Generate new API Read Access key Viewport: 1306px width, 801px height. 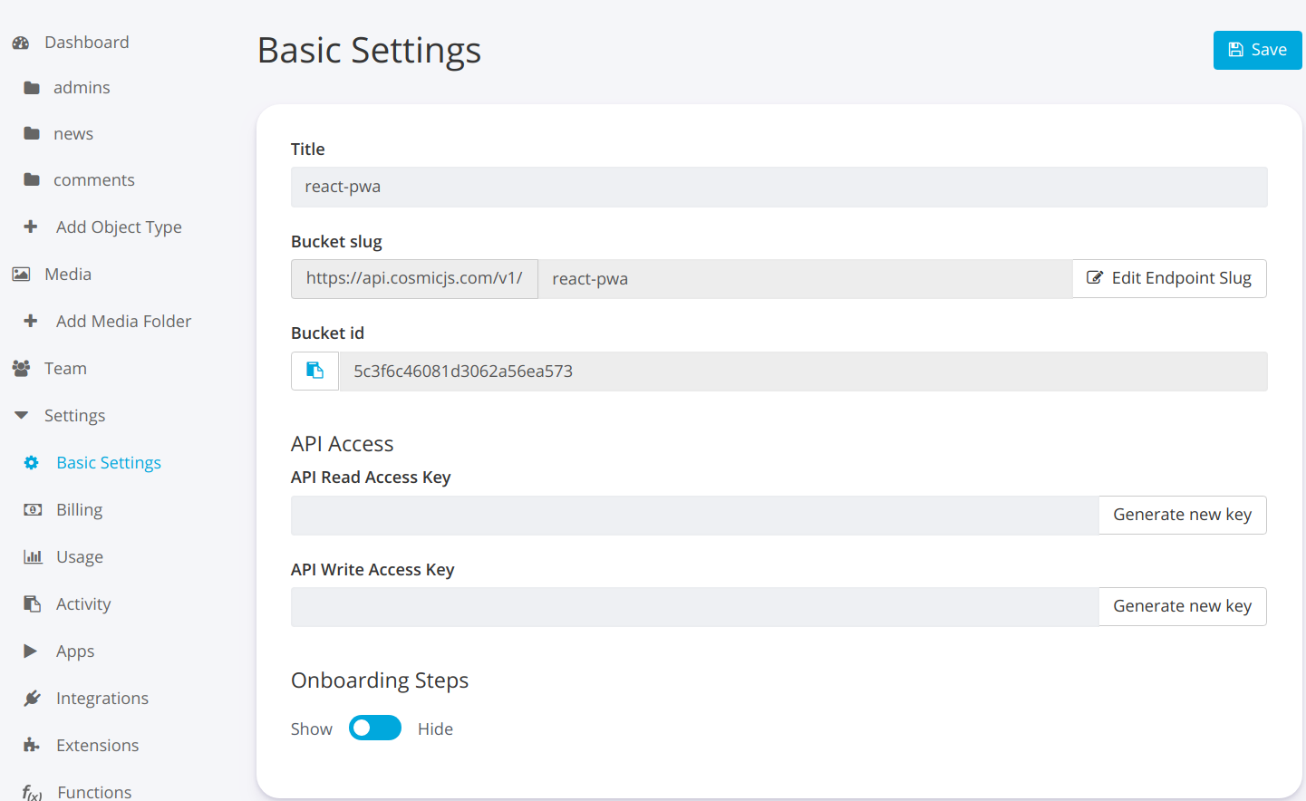click(x=1182, y=515)
